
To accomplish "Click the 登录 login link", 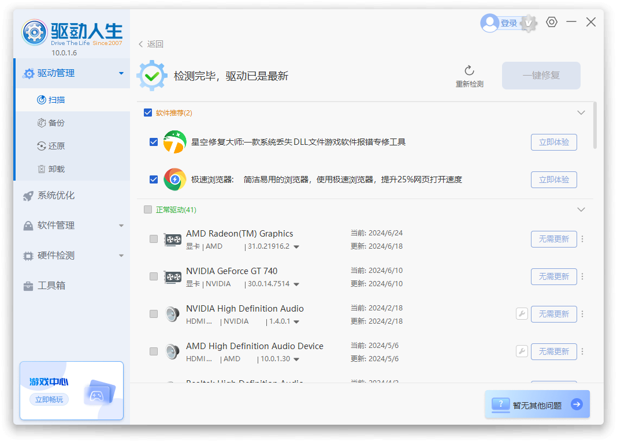I will (509, 24).
